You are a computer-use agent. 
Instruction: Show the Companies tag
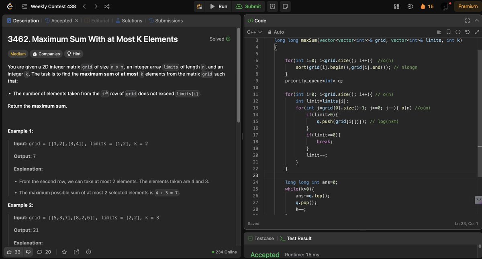click(x=46, y=54)
